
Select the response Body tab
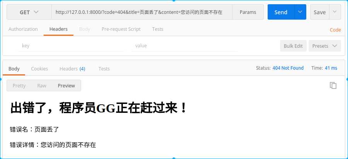click(x=14, y=69)
